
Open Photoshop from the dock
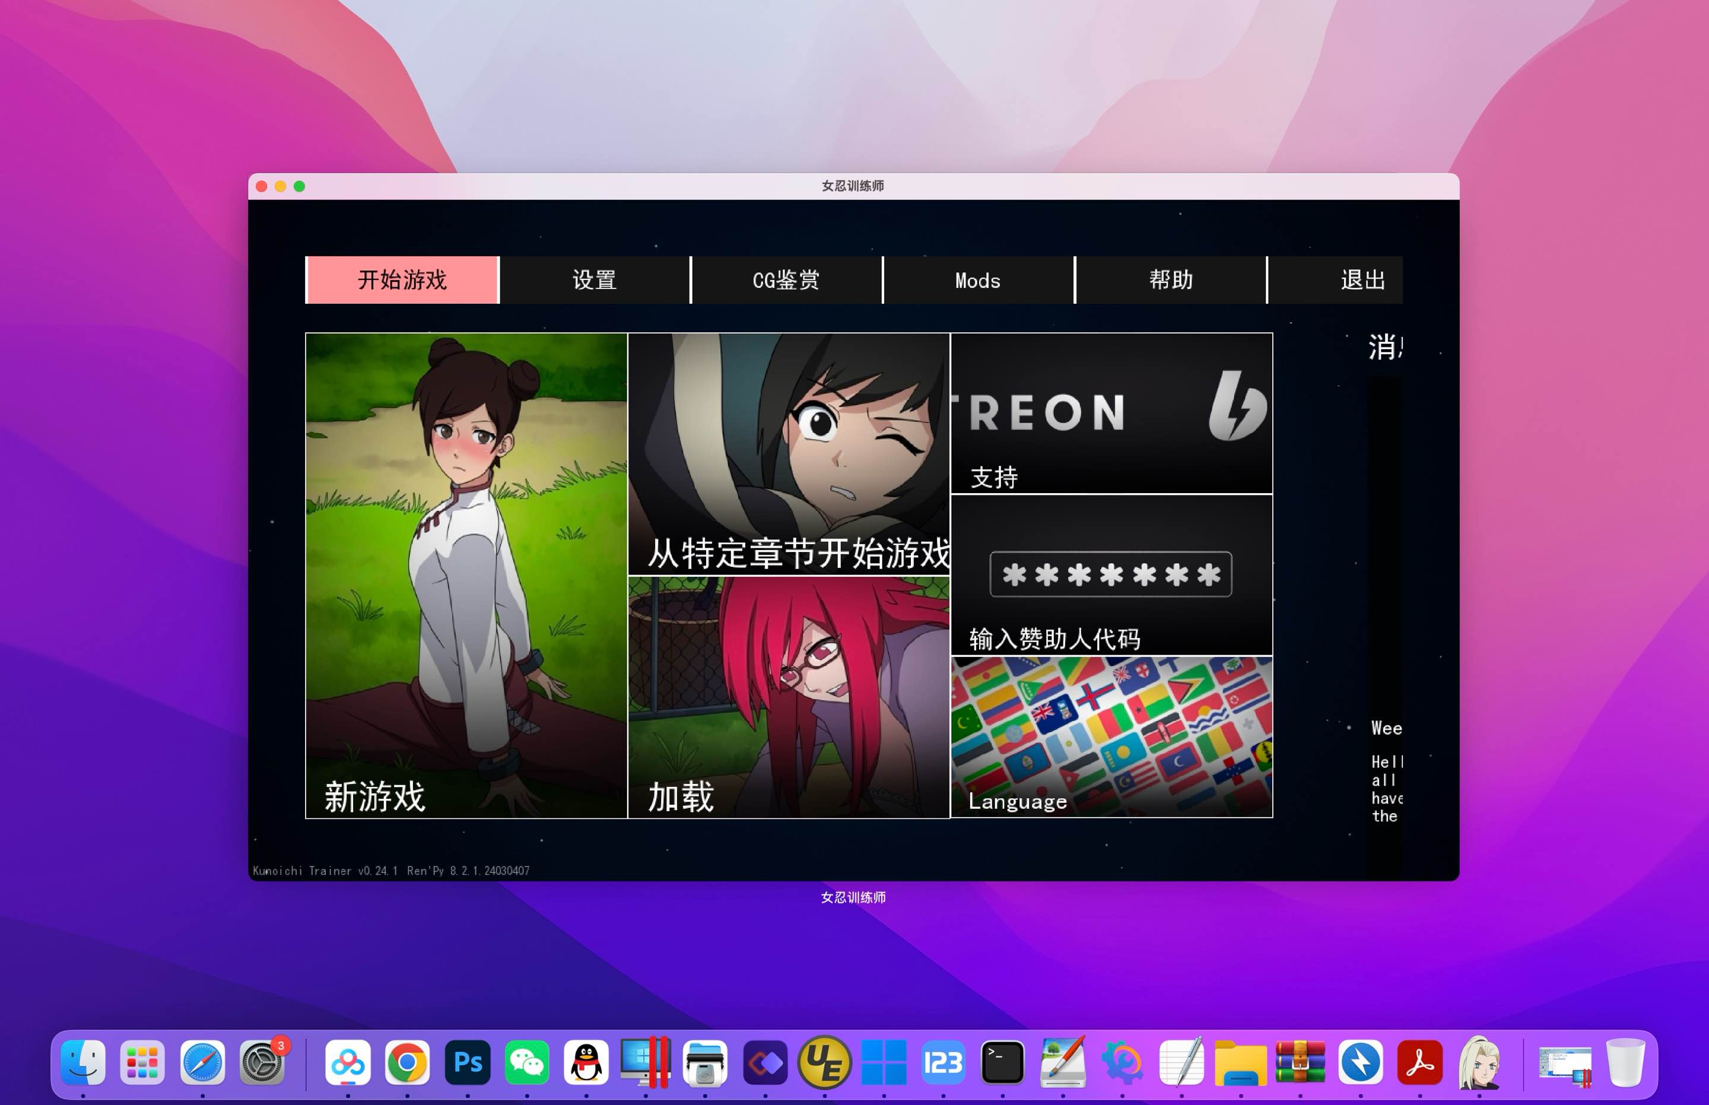point(468,1062)
